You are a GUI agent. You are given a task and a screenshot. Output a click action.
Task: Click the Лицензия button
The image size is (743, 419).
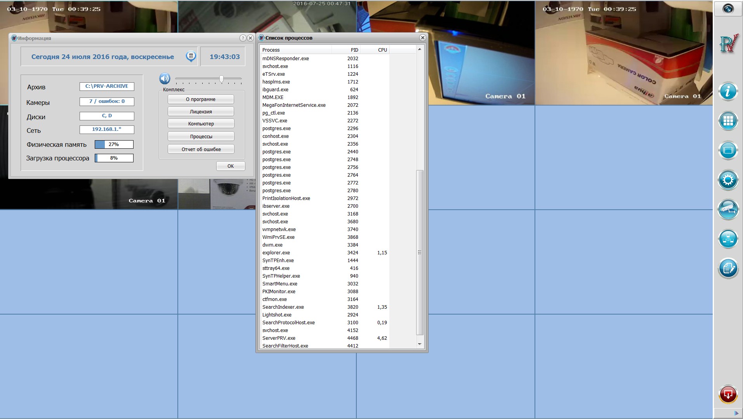201,112
